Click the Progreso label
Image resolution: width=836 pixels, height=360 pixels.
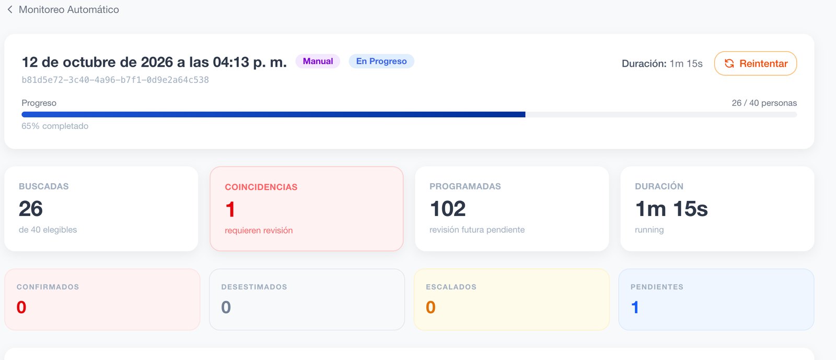[39, 103]
